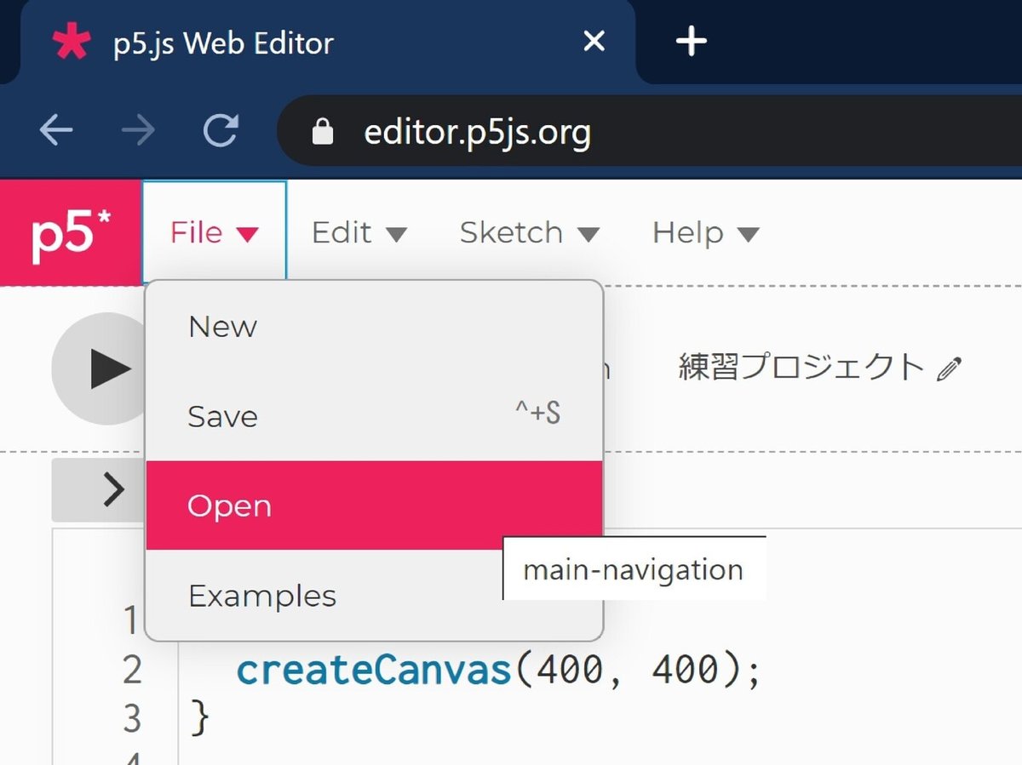
Task: Click the pencil icon to rename sketch
Action: (948, 368)
